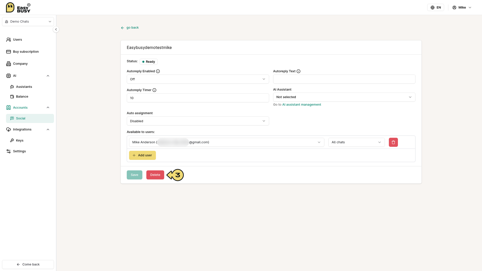Collapse the AI section in the sidebar
Viewport: 482px width, 271px height.
48,76
